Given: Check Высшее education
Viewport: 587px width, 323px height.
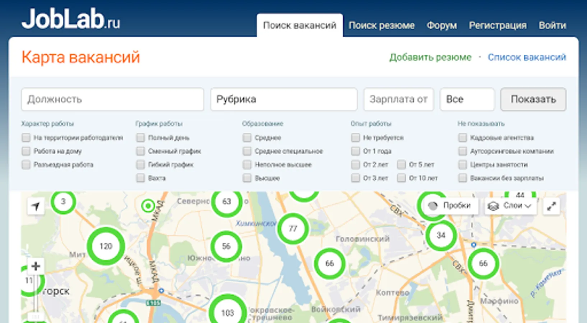Looking at the screenshot, I should pos(247,178).
